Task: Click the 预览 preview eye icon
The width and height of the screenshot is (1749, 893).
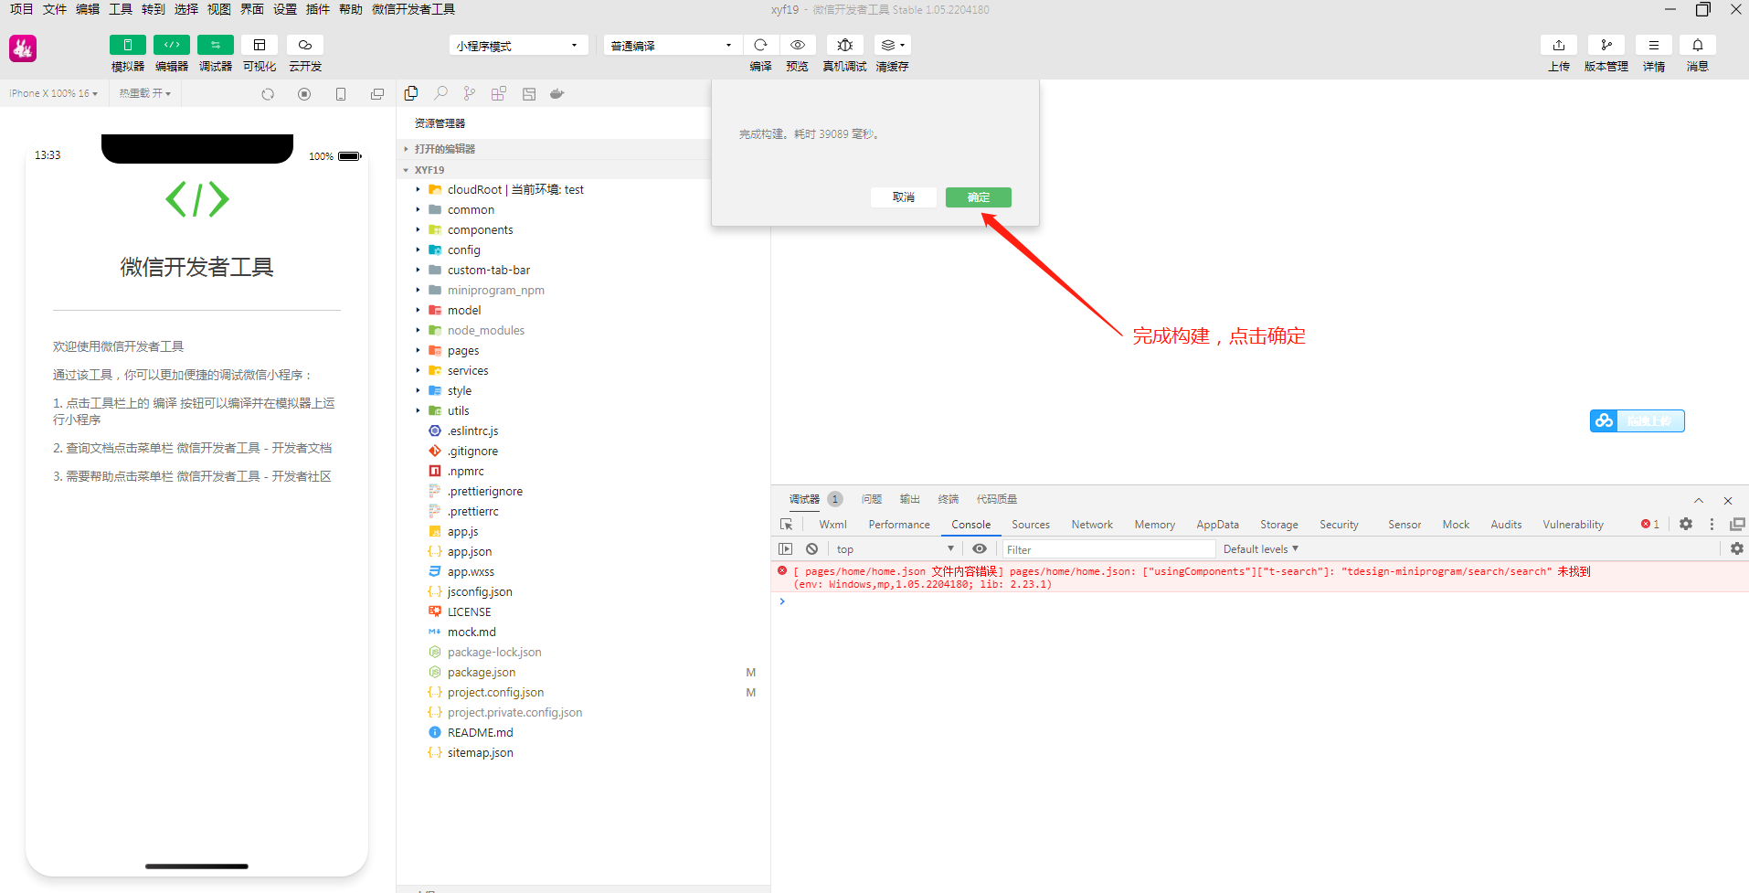Action: click(798, 45)
